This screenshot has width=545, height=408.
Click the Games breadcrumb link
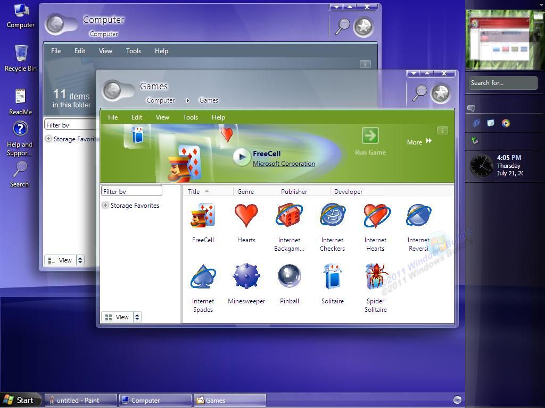209,100
